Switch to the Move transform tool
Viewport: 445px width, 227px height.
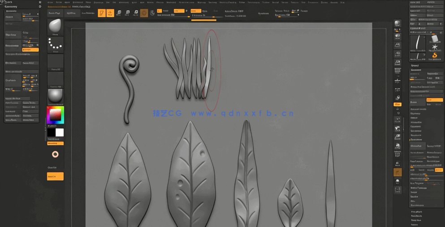[x=119, y=13]
